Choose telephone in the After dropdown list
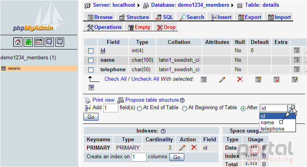307x167 pixels. point(277,129)
